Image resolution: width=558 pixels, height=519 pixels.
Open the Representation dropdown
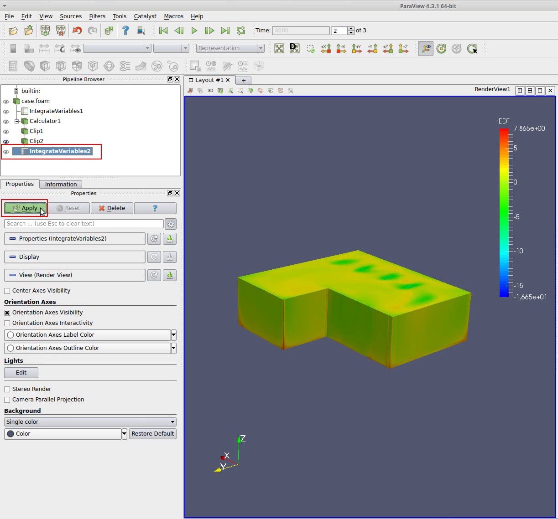pyautogui.click(x=230, y=48)
